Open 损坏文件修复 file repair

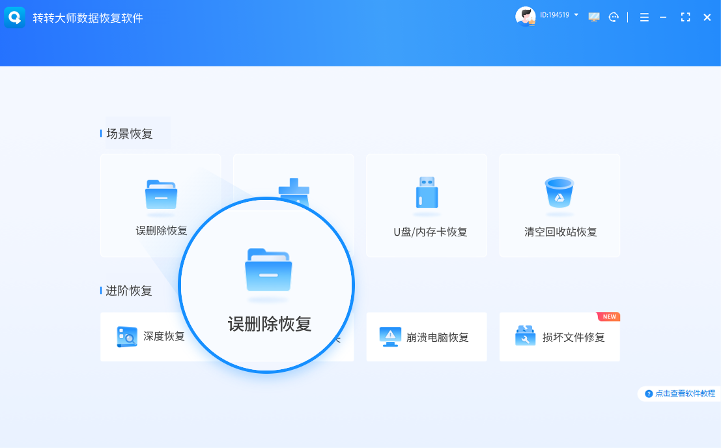[x=573, y=337]
